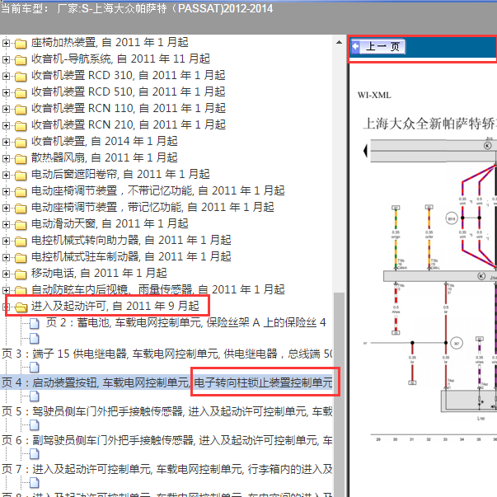Click folder icon for 电控机械式驻车制动器
Screen dimensions: 497x497
(21, 258)
